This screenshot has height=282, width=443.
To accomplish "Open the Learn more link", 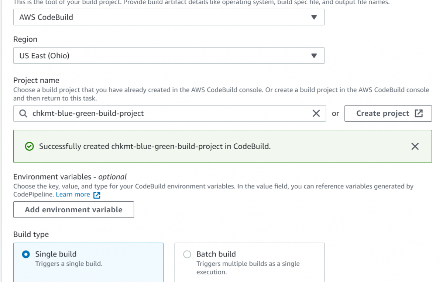I will click(x=73, y=194).
